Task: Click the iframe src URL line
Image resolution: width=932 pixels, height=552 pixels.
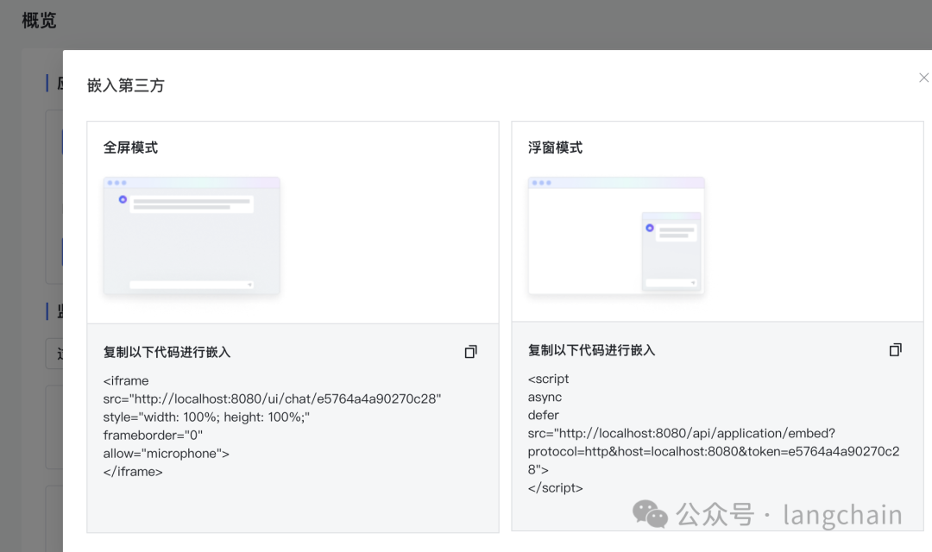Action: pyautogui.click(x=272, y=398)
